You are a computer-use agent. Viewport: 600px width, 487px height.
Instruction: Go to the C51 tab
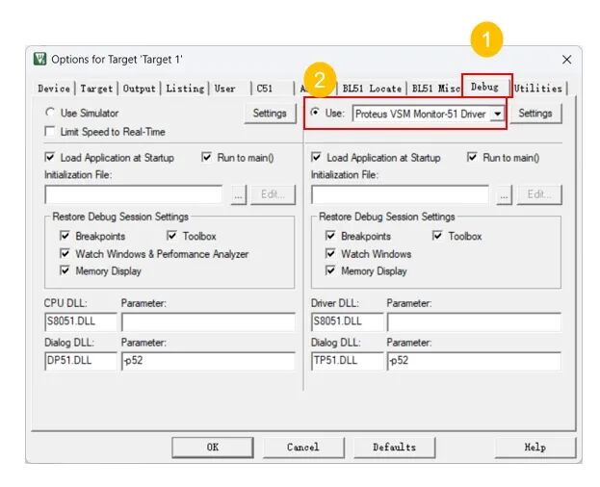pyautogui.click(x=265, y=89)
